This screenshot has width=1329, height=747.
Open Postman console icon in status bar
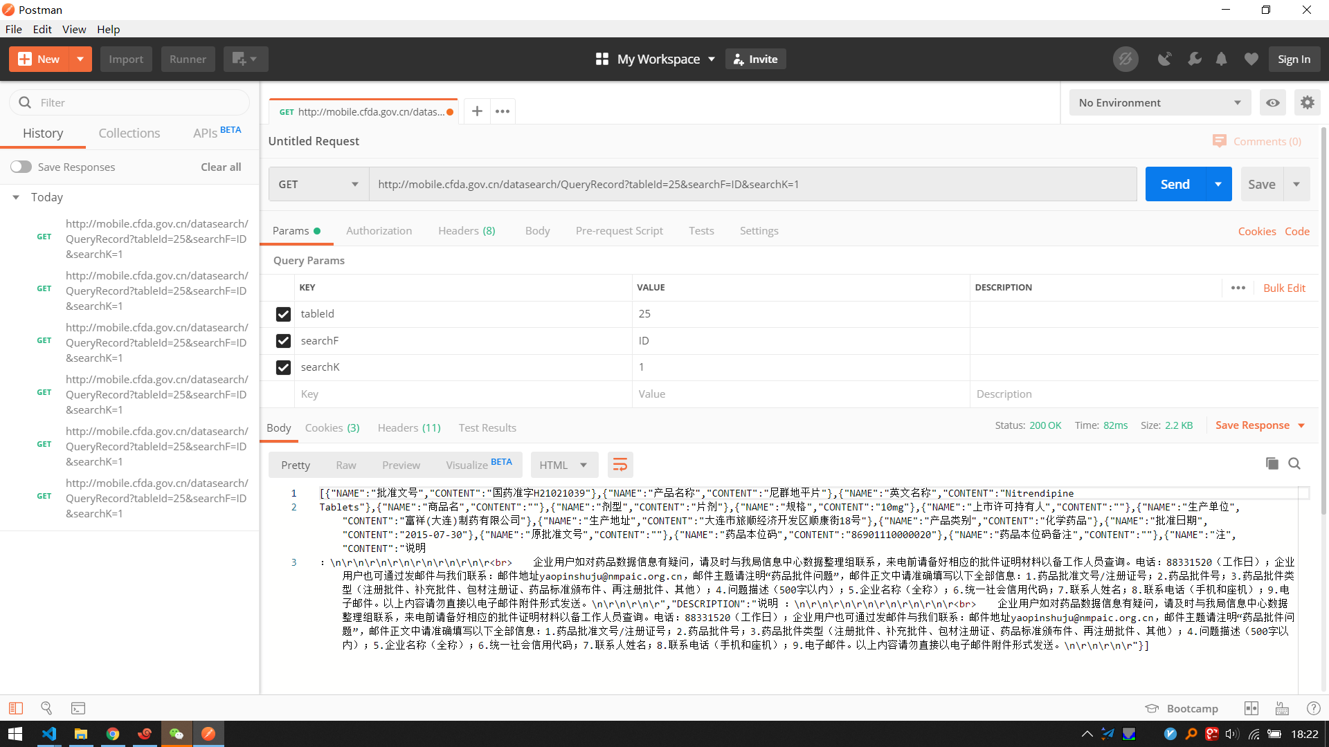(78, 708)
